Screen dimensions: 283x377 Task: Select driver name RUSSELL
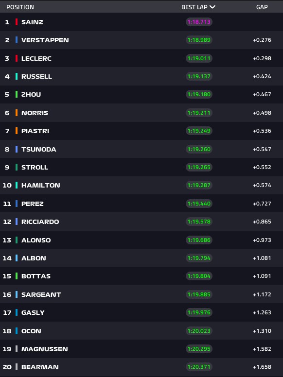pyautogui.click(x=36, y=76)
